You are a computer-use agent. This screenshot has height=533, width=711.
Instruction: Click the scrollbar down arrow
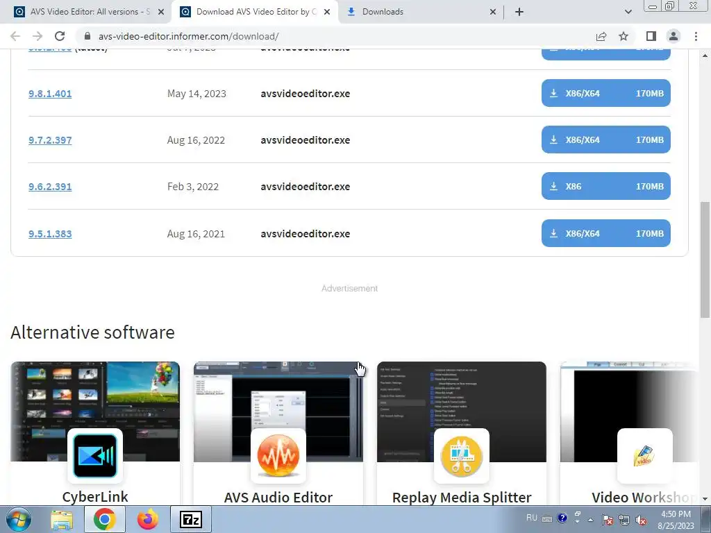click(705, 499)
